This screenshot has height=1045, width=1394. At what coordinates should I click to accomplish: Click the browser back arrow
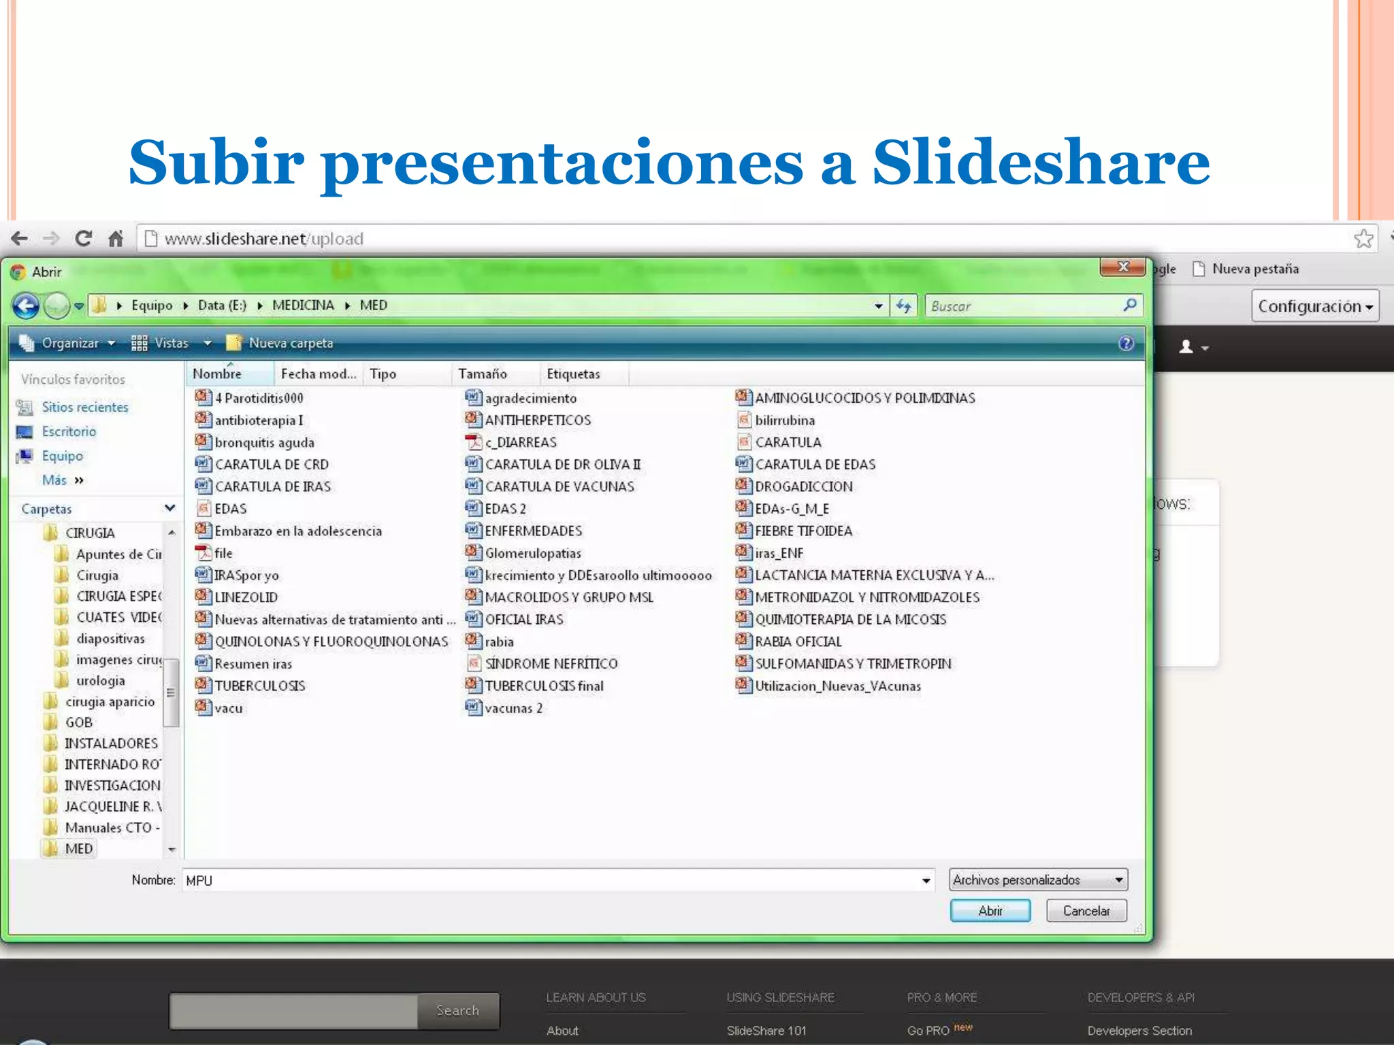click(x=19, y=239)
